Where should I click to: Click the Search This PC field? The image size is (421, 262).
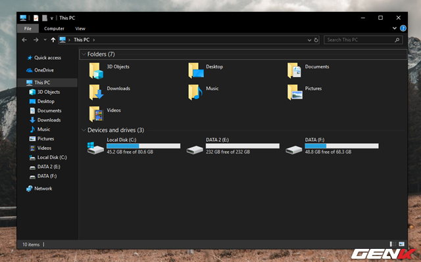coord(363,40)
